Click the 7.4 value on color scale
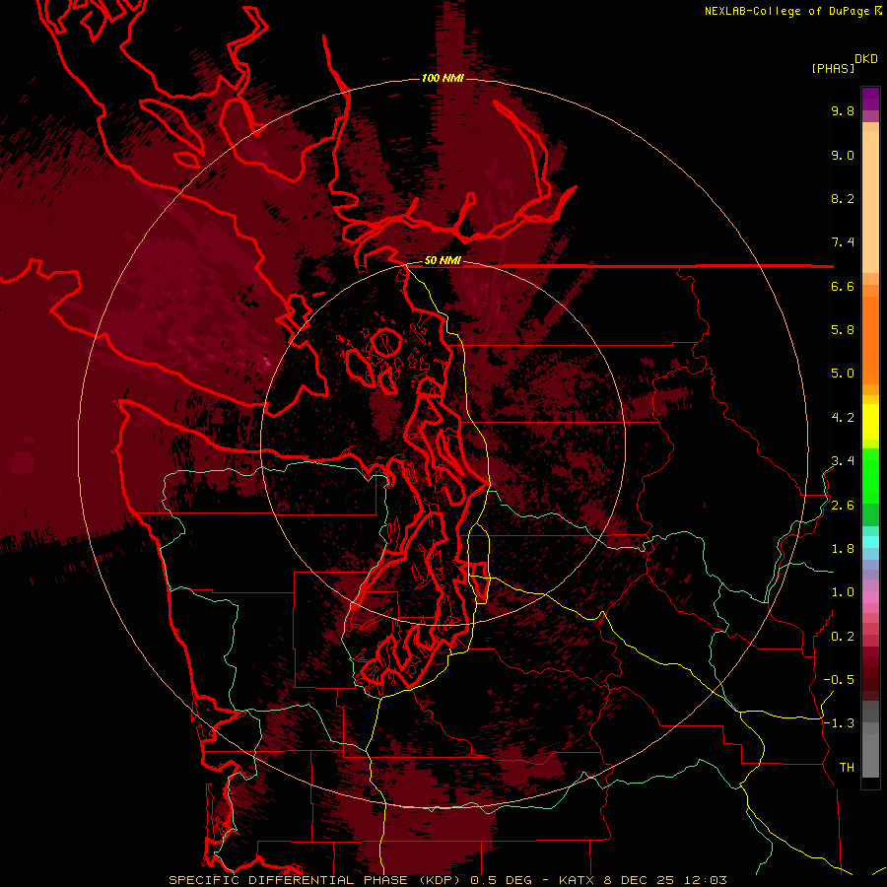 (843, 242)
